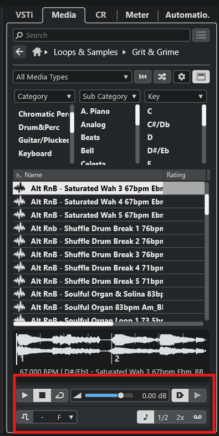Click the 2x double-time button
Screen dimensions: 219x436
(180, 417)
